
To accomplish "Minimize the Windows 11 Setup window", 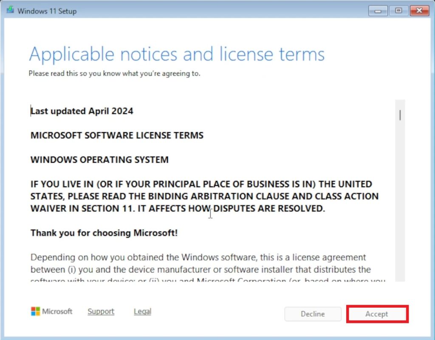I will (x=378, y=11).
